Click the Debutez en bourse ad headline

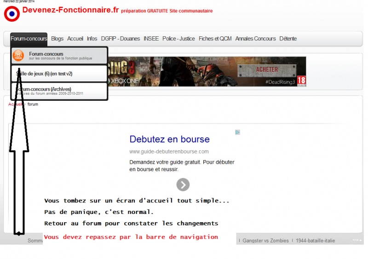(x=169, y=139)
